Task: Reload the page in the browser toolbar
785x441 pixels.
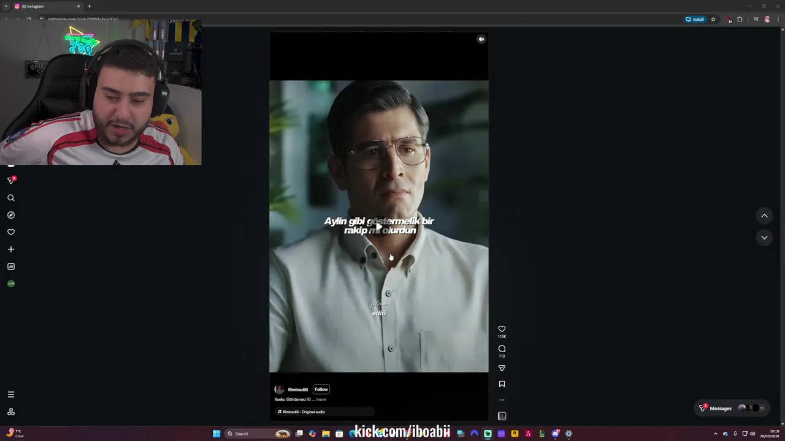Action: tap(28, 19)
